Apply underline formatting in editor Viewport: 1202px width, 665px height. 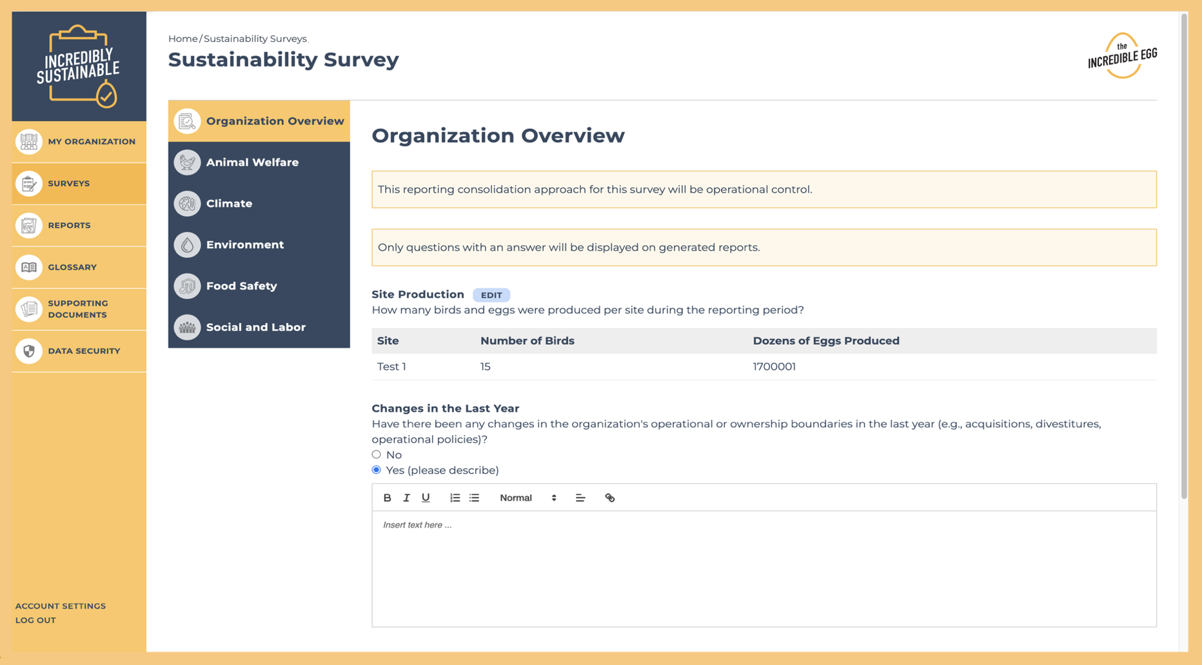426,497
